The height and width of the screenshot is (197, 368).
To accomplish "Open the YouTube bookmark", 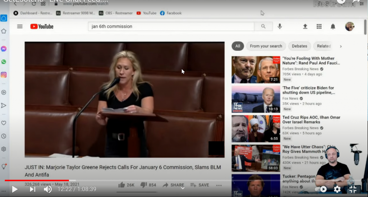I will tap(147, 13).
